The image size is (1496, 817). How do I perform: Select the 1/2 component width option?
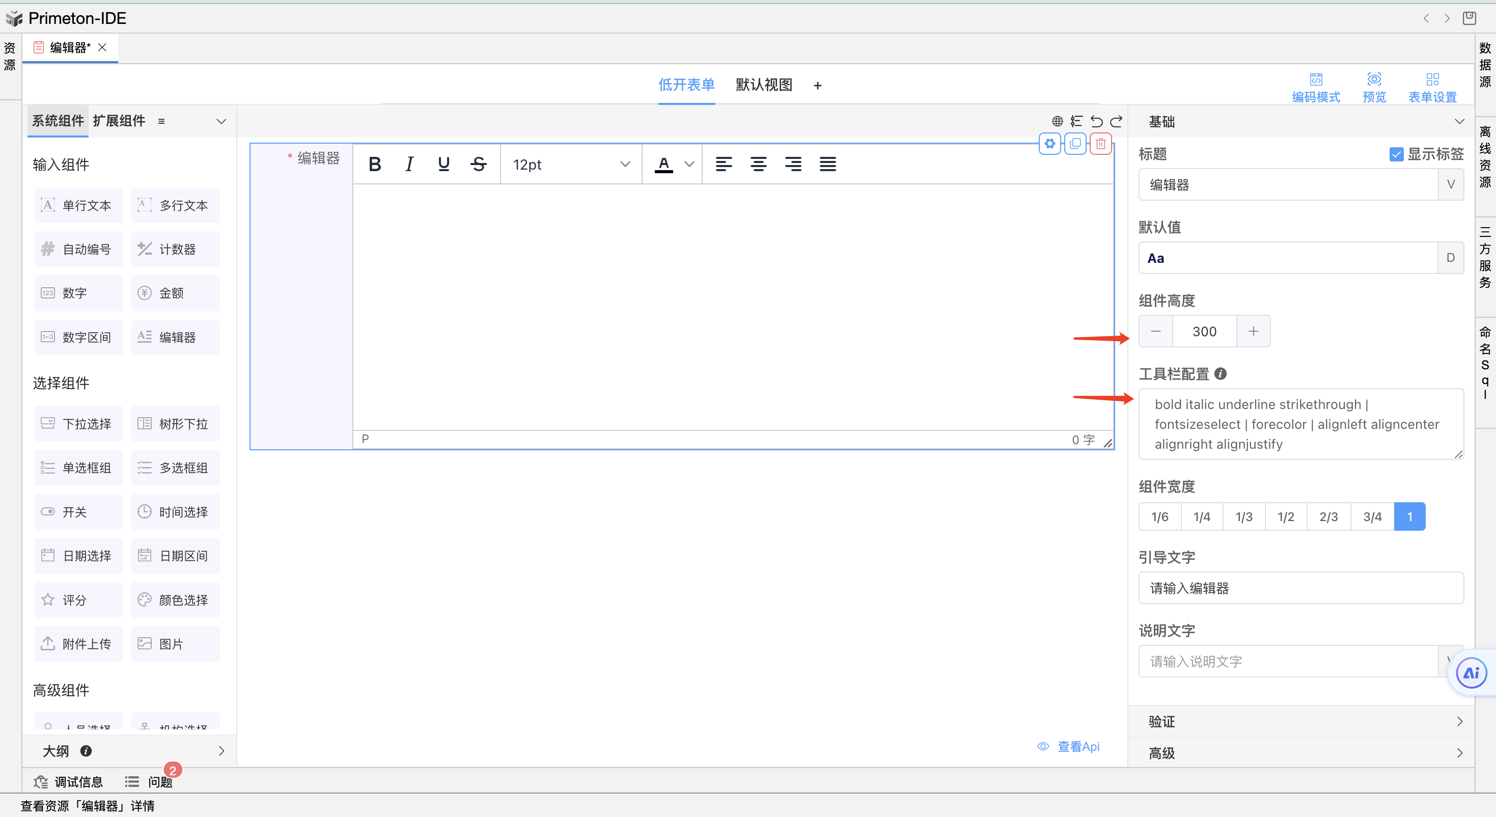tap(1285, 516)
